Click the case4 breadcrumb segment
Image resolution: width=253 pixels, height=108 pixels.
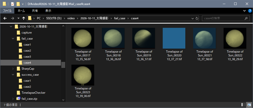(x=135, y=18)
